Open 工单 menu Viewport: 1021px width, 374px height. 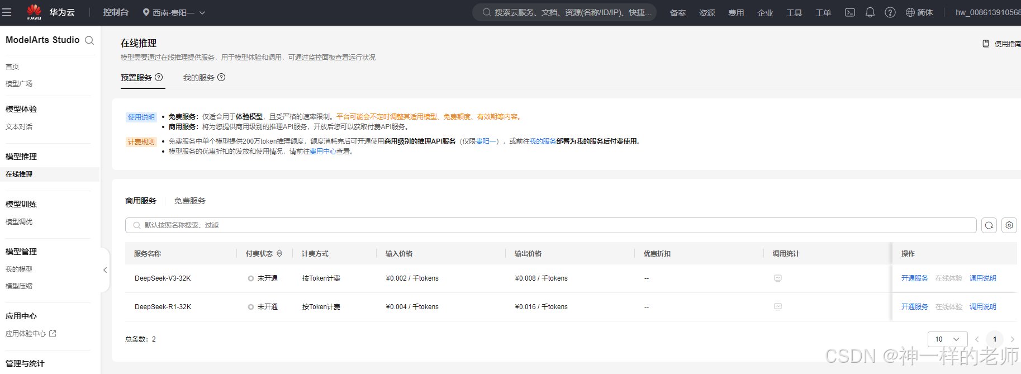823,13
